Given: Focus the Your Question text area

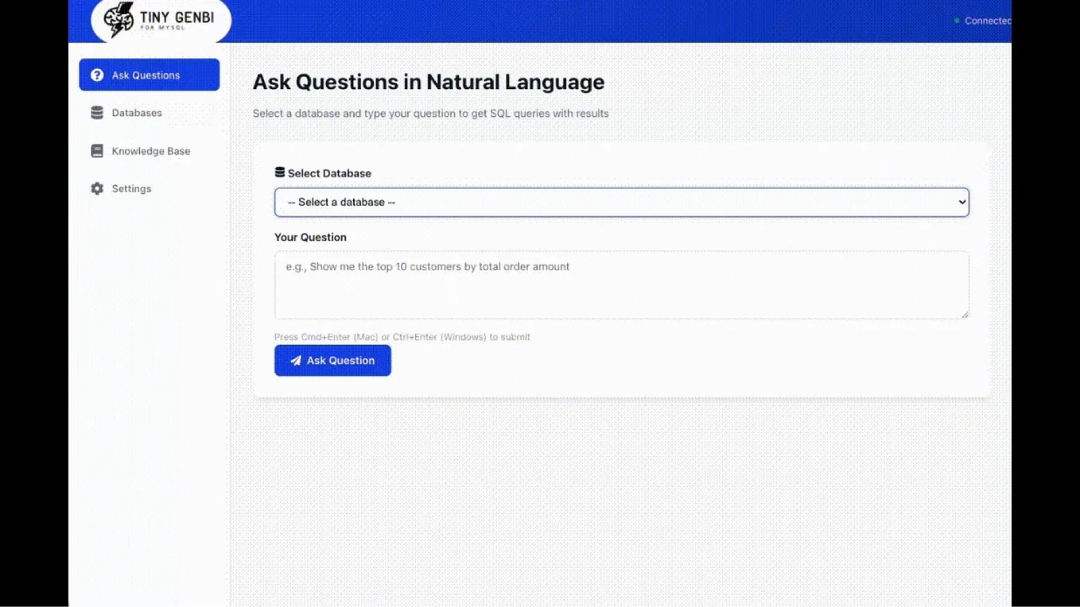Looking at the screenshot, I should point(622,285).
